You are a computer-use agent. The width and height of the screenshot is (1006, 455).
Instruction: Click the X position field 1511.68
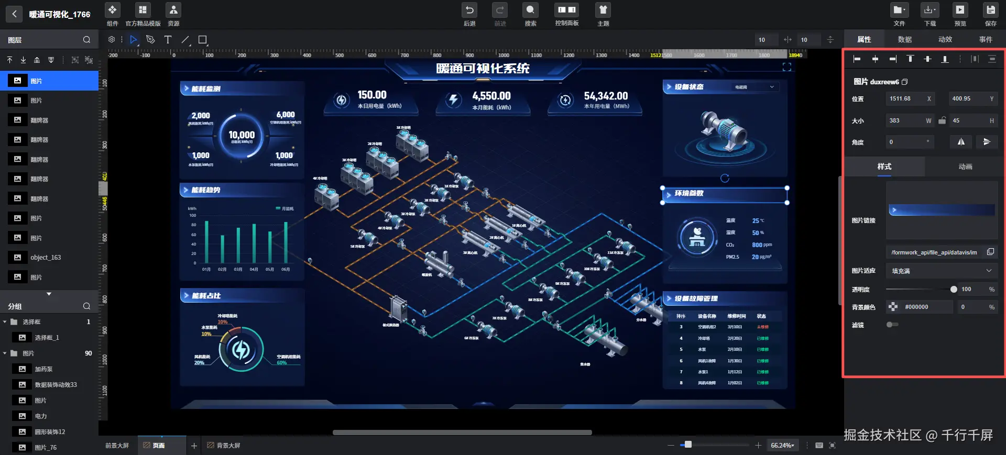click(910, 98)
